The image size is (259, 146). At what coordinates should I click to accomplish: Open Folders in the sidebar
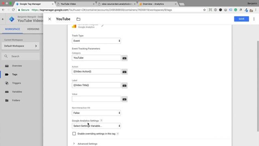coord(16,100)
